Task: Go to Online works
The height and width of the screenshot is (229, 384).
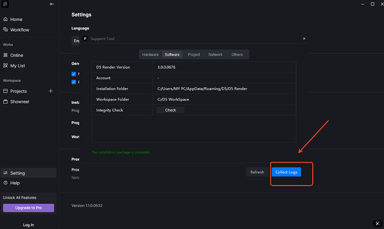Action: (x=17, y=55)
